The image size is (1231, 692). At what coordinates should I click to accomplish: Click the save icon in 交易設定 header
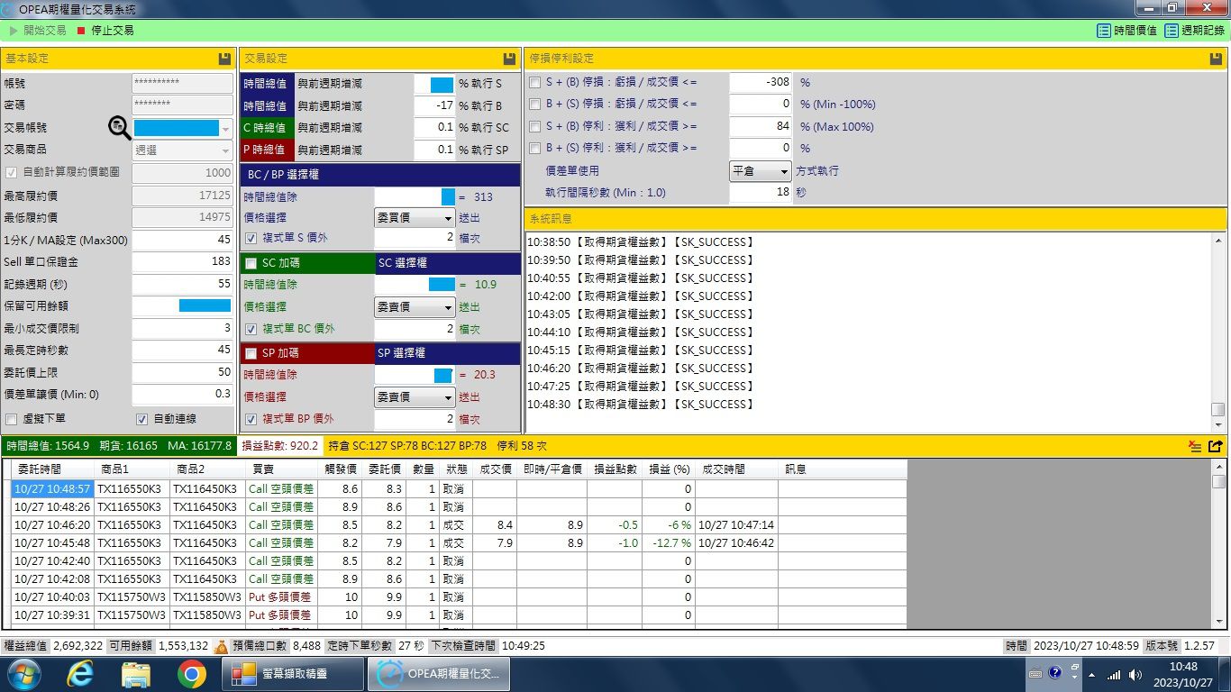click(509, 59)
